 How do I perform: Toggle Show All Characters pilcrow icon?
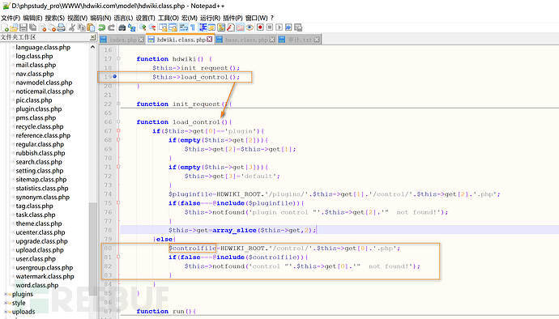(193, 28)
